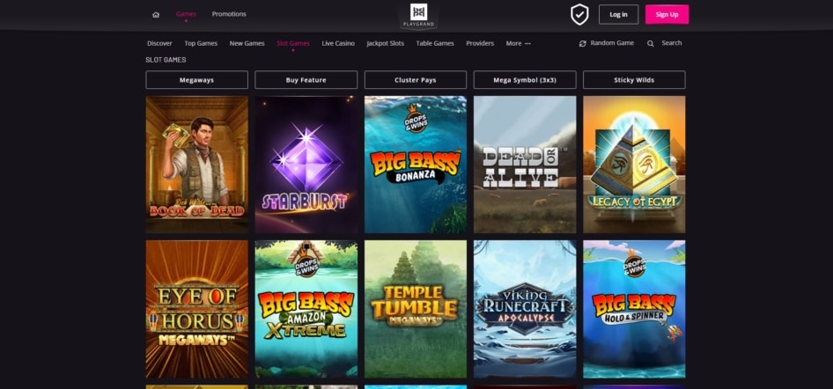Click the Random Game link
The height and width of the screenshot is (389, 833).
612,43
